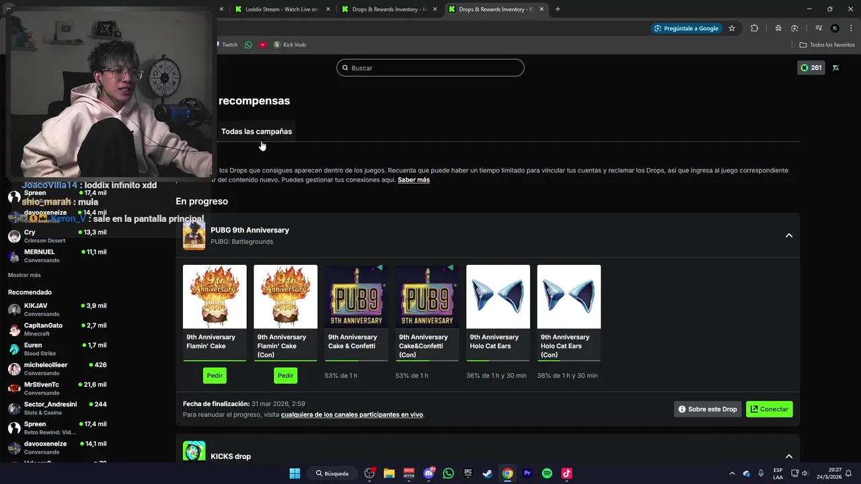The image size is (861, 484).
Task: Open the CapitanGato Minecraft channel
Action: (x=57, y=329)
